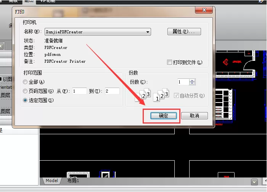
Task: Close the 打印 dialog with X
Action: [x=204, y=10]
